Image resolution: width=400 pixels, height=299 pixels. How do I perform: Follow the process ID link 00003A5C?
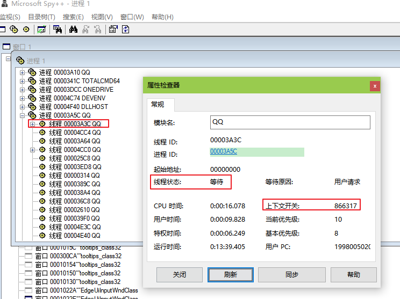(x=224, y=152)
